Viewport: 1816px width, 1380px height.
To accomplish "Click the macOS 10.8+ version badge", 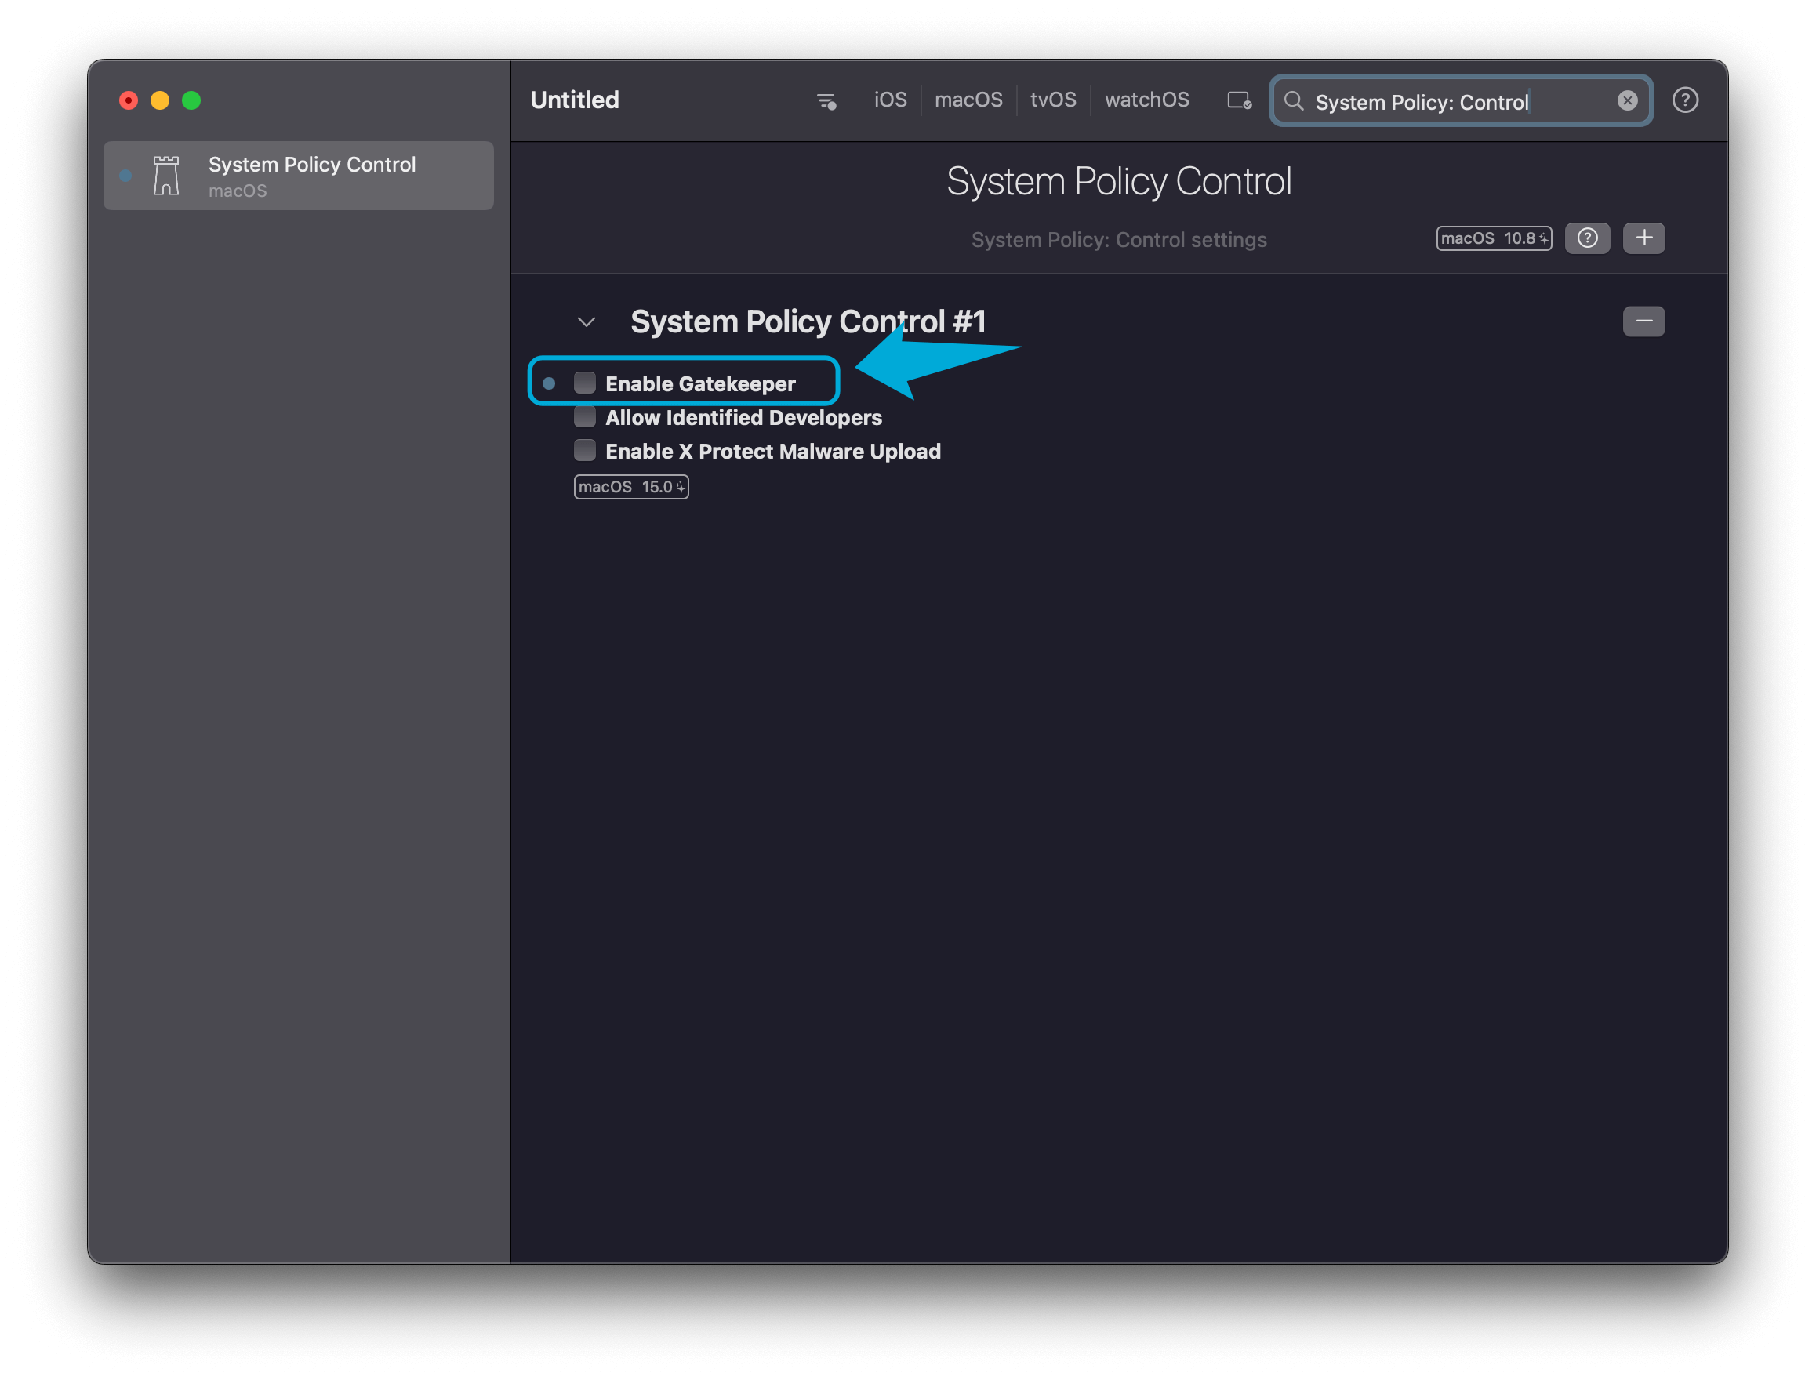I will pyautogui.click(x=1493, y=238).
